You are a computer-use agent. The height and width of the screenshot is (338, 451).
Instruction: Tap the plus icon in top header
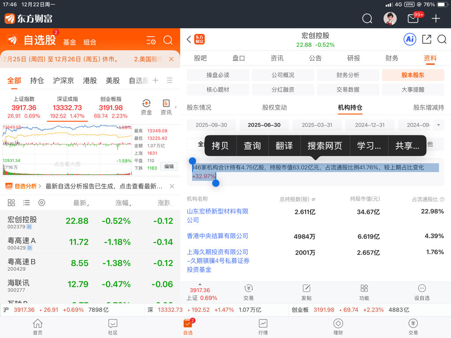point(436,18)
